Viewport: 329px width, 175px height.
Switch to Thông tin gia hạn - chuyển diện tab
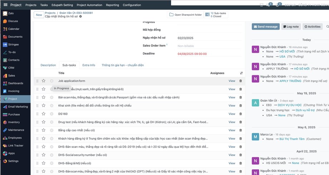click(123, 65)
